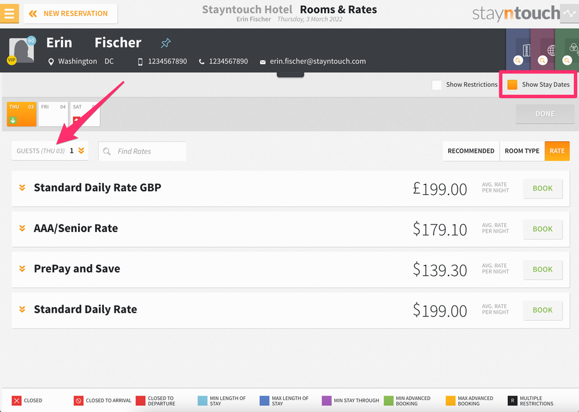The width and height of the screenshot is (579, 412).
Task: Open the green group card tab
Action: (x=567, y=50)
